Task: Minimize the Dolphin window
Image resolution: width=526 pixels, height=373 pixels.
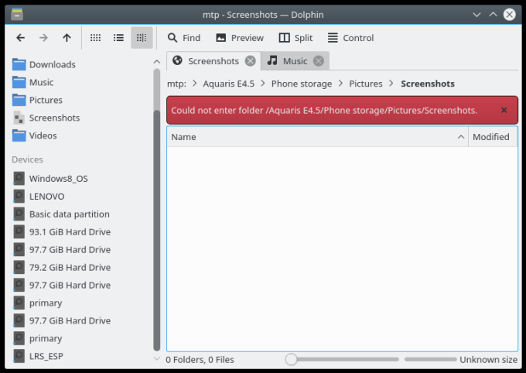Action: pos(476,15)
